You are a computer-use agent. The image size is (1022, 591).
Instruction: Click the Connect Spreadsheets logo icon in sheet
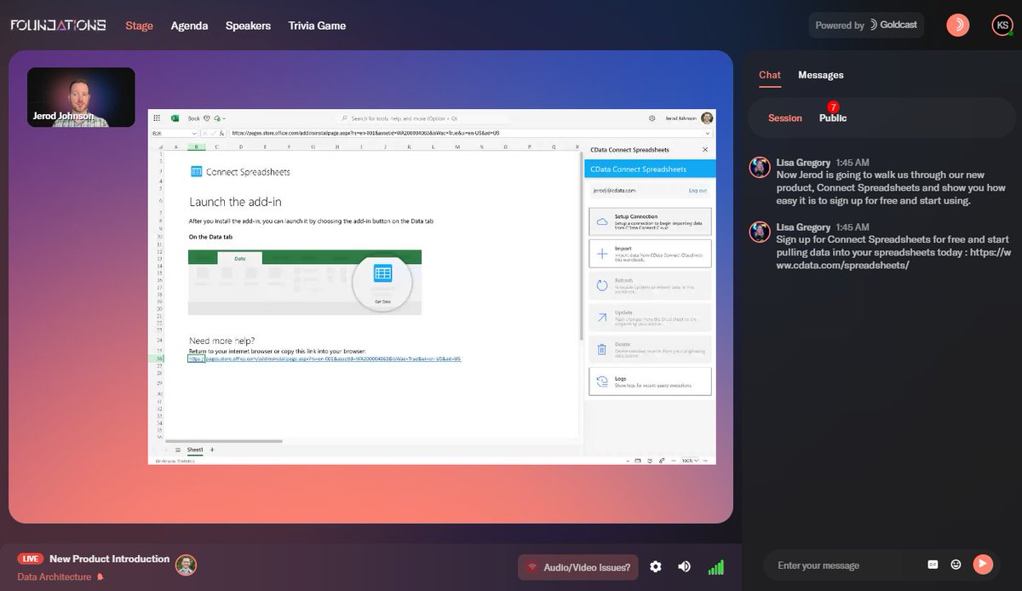click(x=196, y=171)
